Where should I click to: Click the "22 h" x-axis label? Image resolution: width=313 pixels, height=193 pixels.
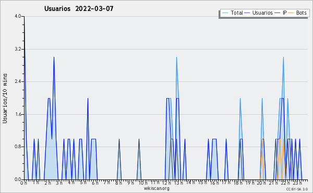285,183
